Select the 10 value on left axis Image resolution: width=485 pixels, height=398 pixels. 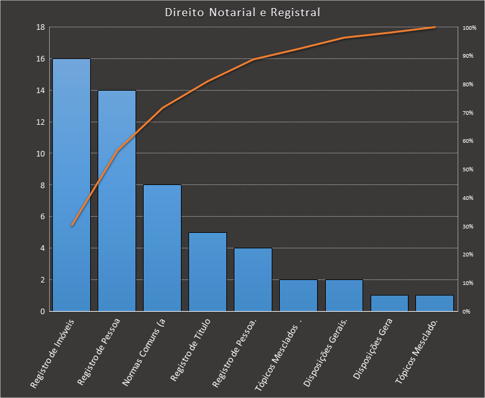(40, 153)
